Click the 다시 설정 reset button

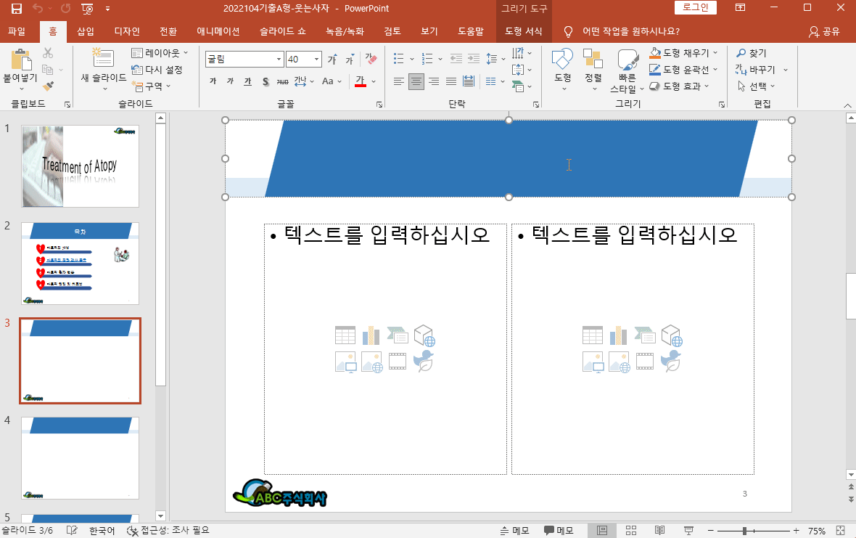tap(157, 70)
